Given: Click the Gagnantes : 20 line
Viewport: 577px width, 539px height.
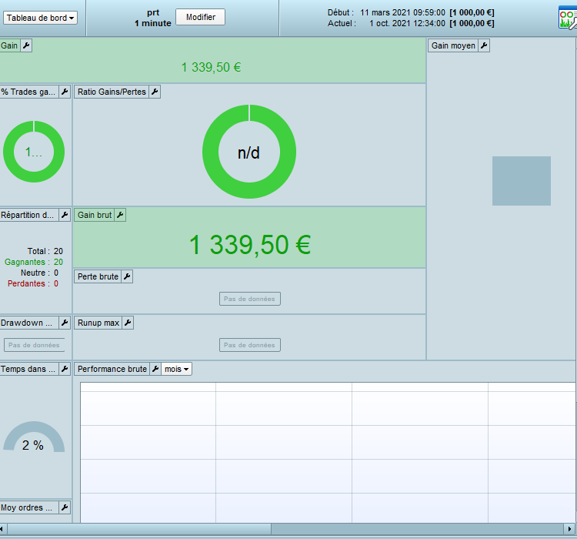Looking at the screenshot, I should click(34, 262).
